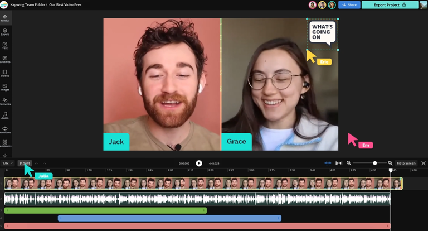Open the Audio panel in the sidebar
The width and height of the screenshot is (428, 231).
point(5,116)
